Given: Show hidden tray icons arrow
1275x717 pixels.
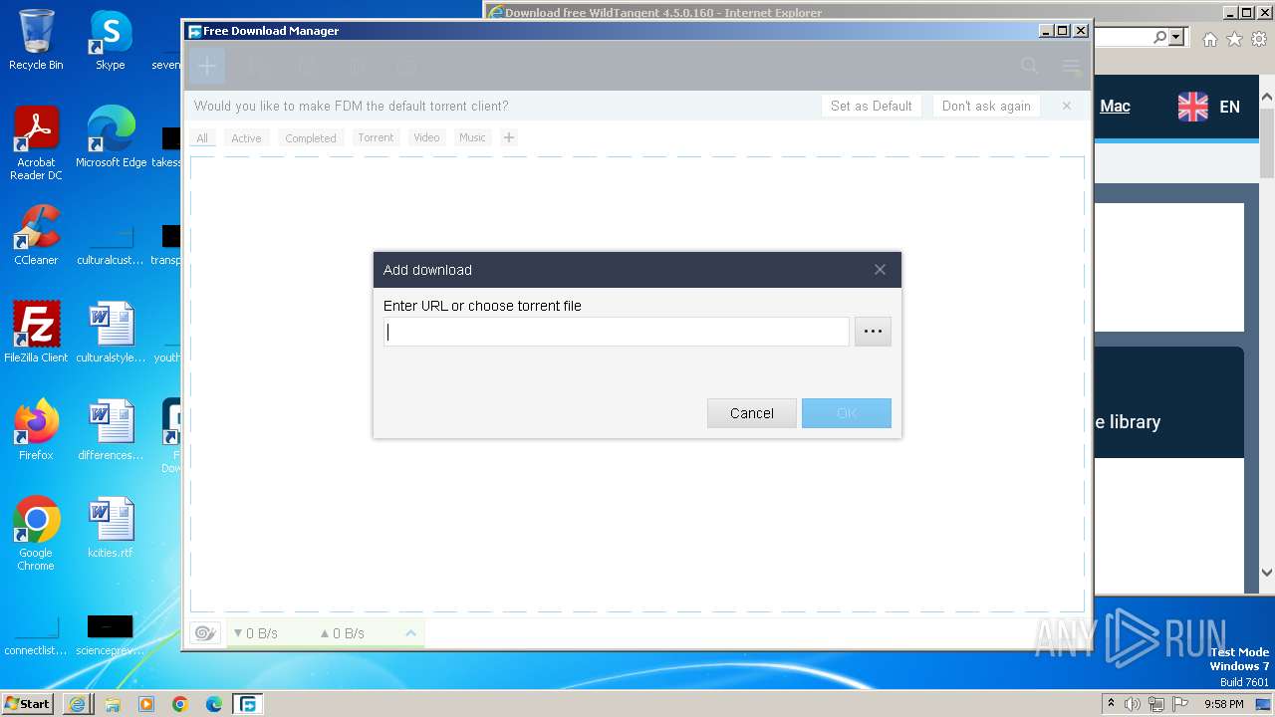Looking at the screenshot, I should coord(1112,704).
